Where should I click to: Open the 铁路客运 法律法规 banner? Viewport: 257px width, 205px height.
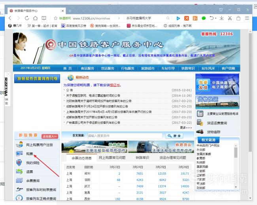tap(94, 147)
